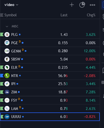Click the NTR green logo icon
This screenshot has height=128, width=104.
[7, 76]
